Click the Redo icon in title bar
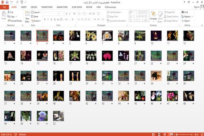The image size is (204, 136). point(17,2)
